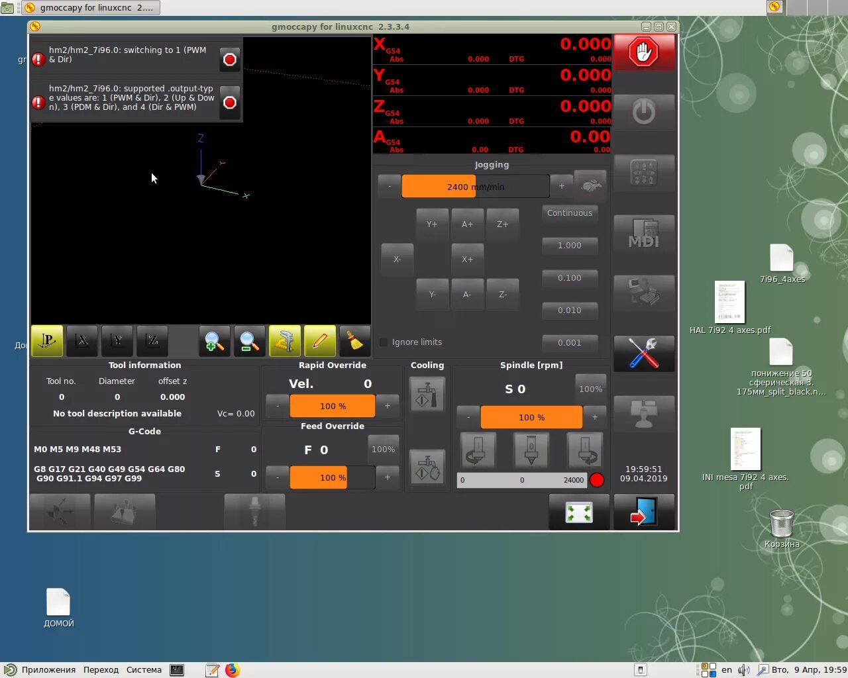This screenshot has height=678, width=848.
Task: Select 7i96_4axes desktop file
Action: tap(782, 264)
